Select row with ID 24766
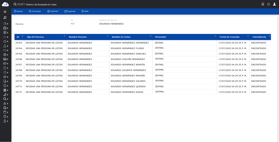The image size is (279, 142). (19, 59)
